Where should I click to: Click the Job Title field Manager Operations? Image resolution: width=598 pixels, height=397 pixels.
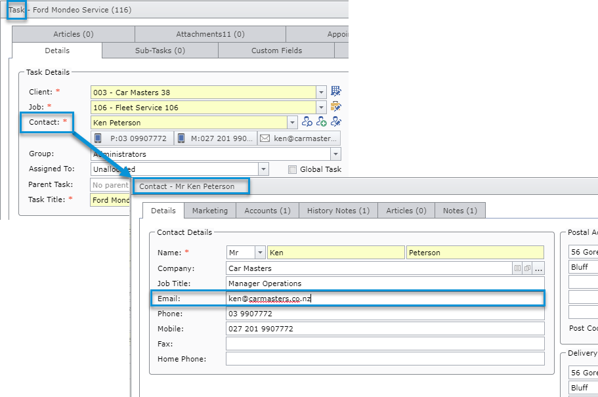pyautogui.click(x=385, y=283)
